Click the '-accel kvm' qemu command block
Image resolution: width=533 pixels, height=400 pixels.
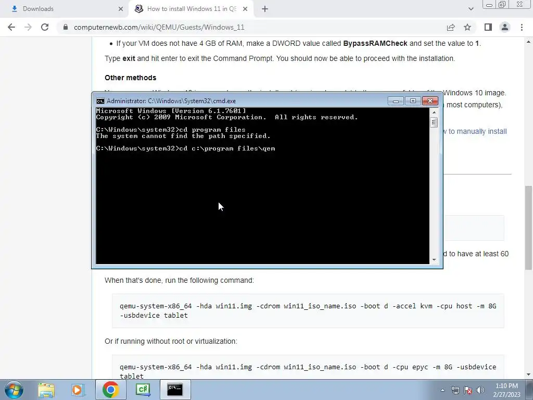point(308,310)
